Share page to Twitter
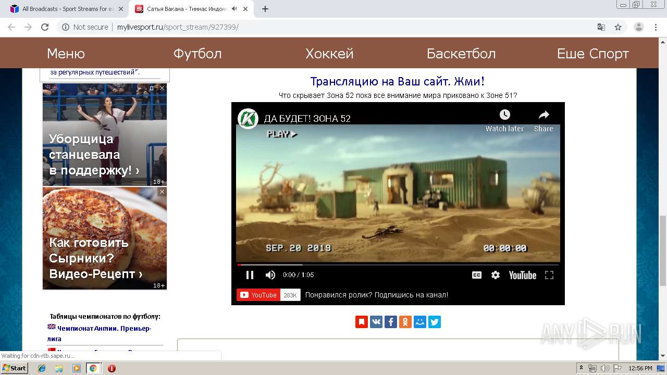Image resolution: width=667 pixels, height=375 pixels. point(435,322)
